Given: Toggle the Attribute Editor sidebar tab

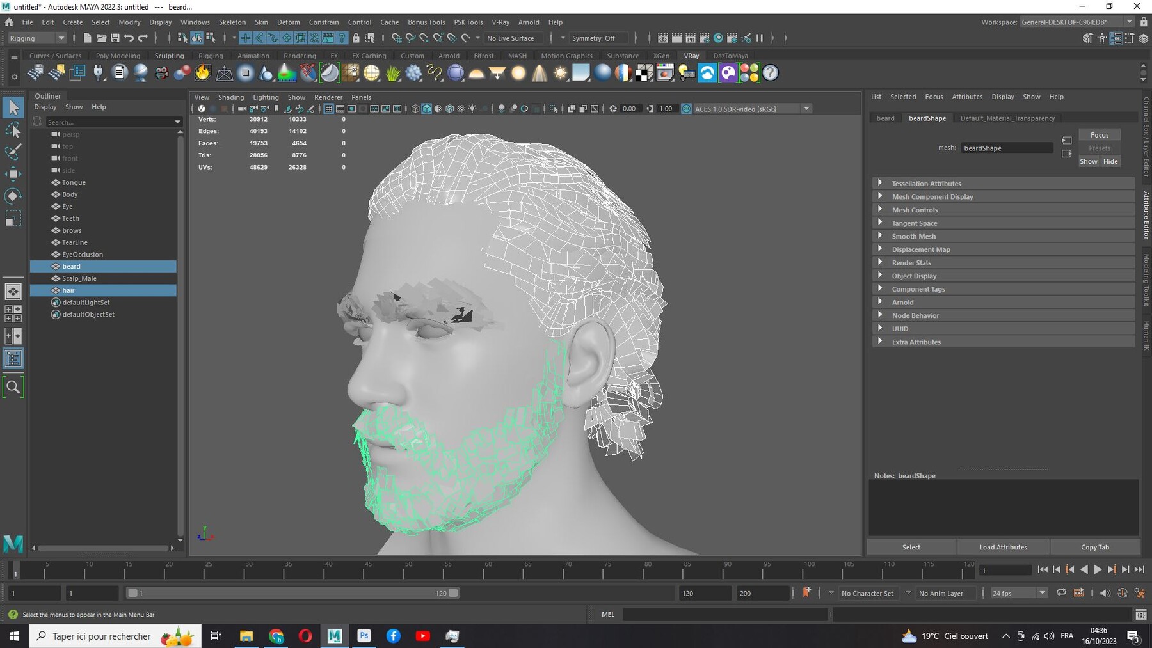Looking at the screenshot, I should [1146, 215].
